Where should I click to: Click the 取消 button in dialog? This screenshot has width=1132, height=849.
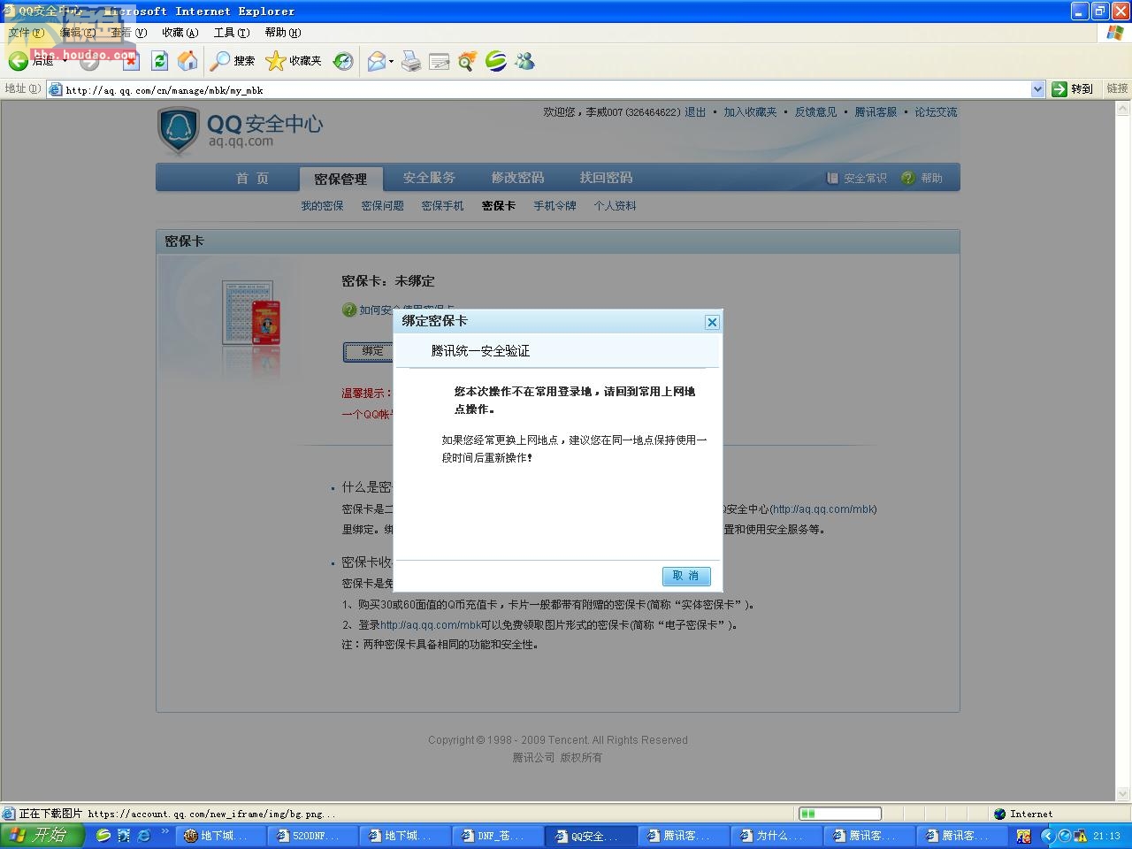(686, 576)
